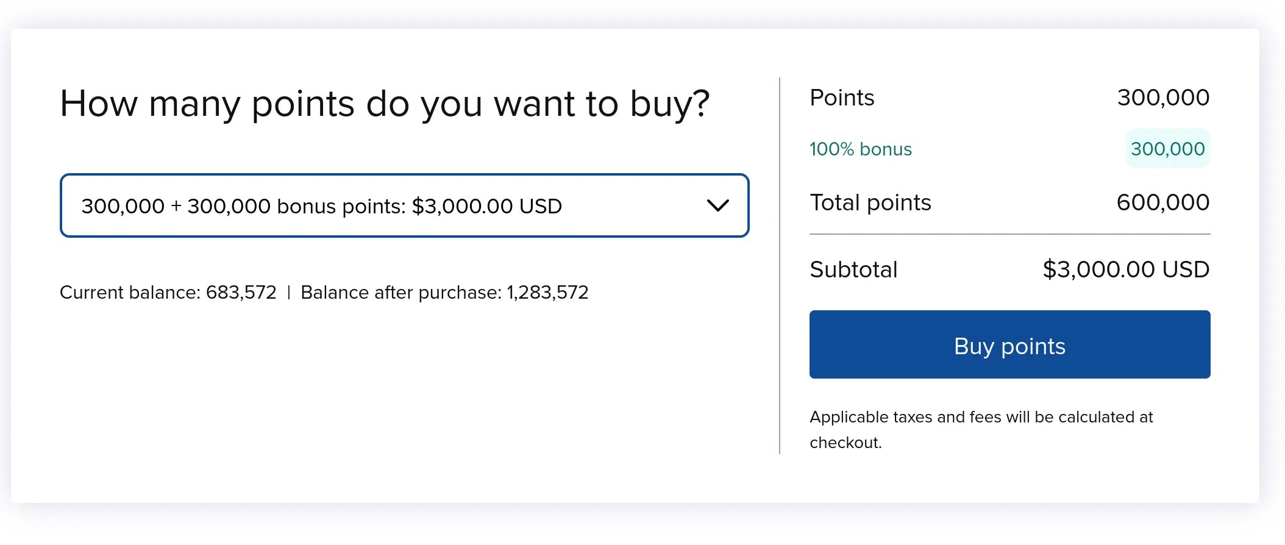1285x545 pixels.
Task: Click the vertical divider between panels
Action: point(780,266)
